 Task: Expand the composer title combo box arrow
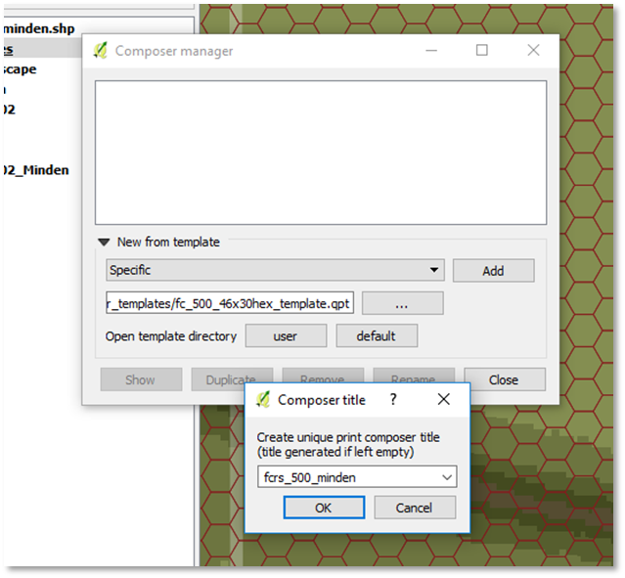447,477
